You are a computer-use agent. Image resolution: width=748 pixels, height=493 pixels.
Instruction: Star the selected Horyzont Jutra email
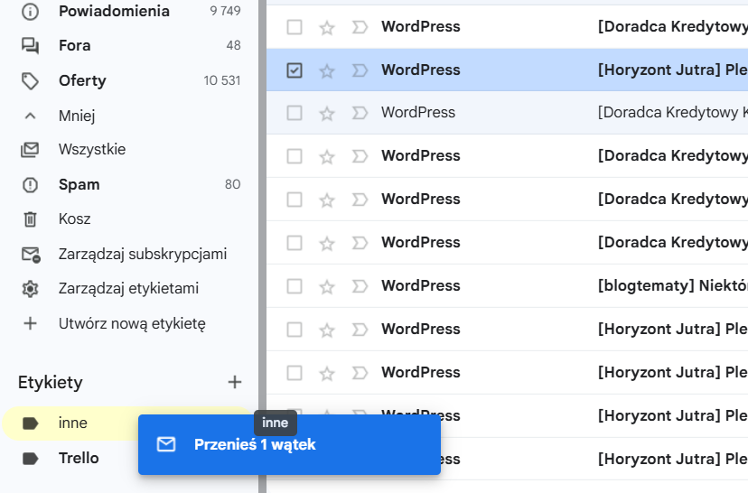(x=327, y=71)
